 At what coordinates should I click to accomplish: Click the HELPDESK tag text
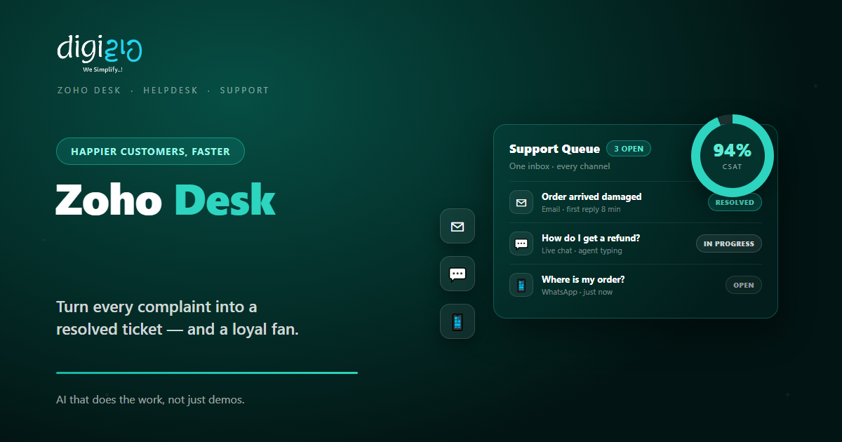point(171,91)
